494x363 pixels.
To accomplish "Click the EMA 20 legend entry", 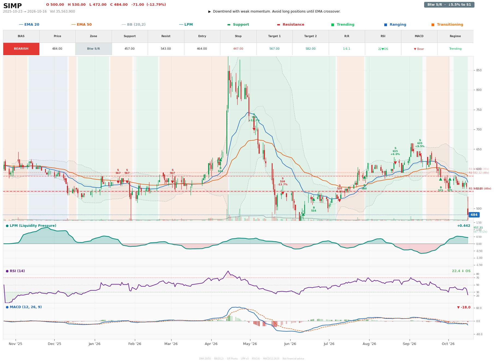I will click(x=29, y=25).
